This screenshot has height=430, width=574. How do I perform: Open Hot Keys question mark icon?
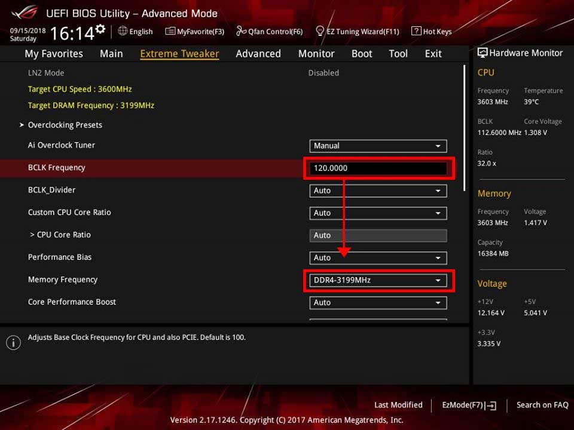tap(416, 30)
